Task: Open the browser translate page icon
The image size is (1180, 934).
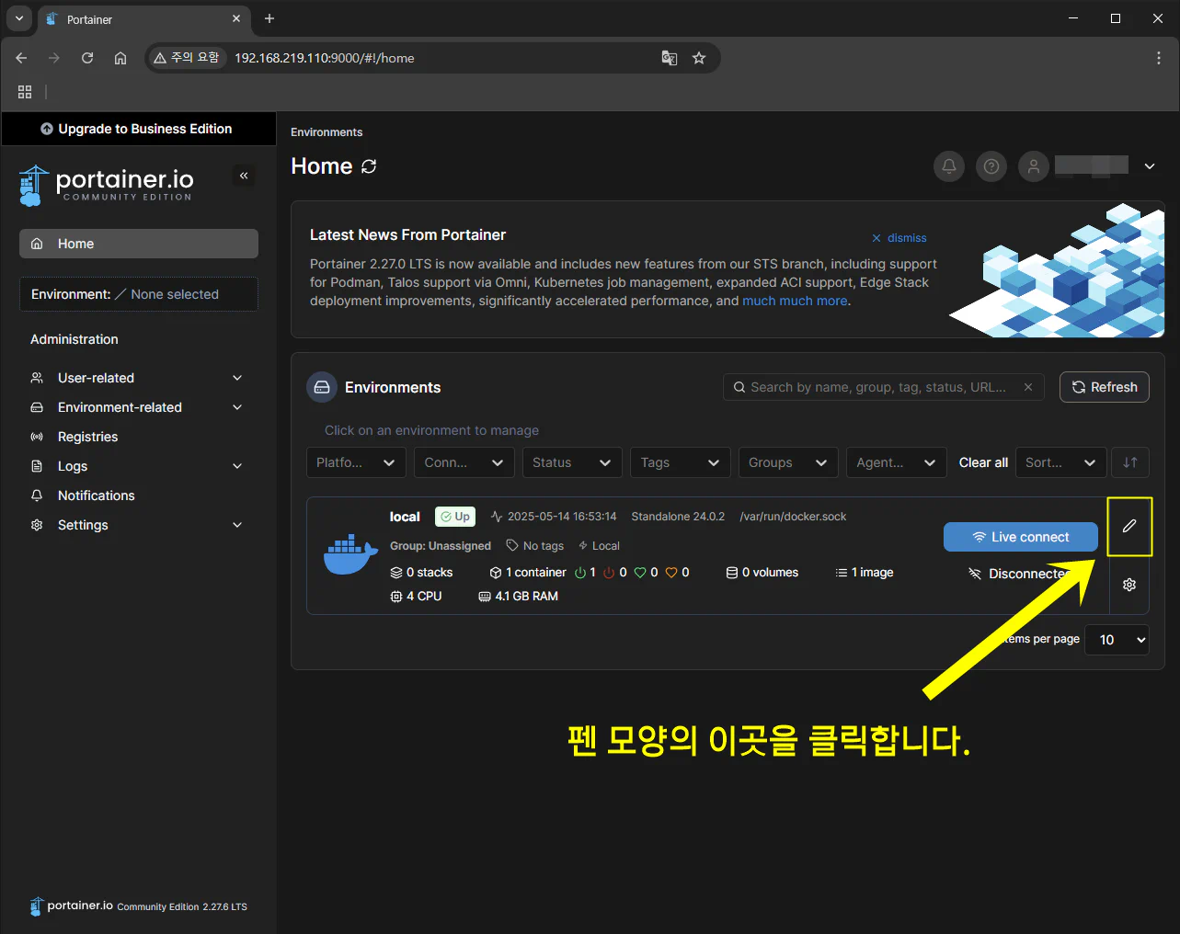Action: click(x=670, y=58)
